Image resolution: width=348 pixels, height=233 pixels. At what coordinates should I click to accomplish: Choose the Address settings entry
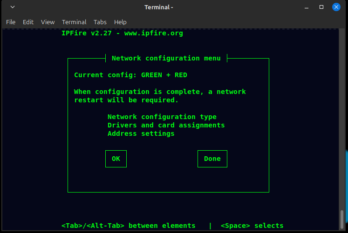[141, 133]
